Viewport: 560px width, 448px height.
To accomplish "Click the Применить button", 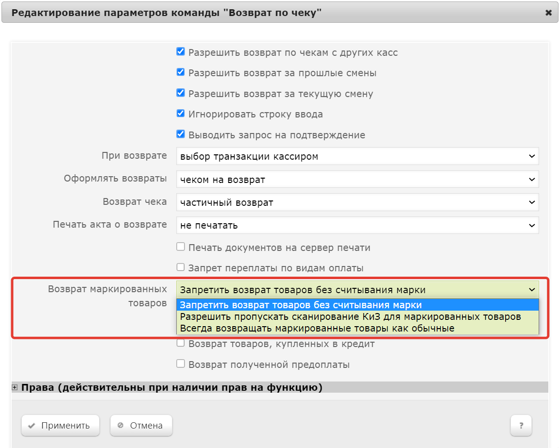I will click(x=60, y=426).
